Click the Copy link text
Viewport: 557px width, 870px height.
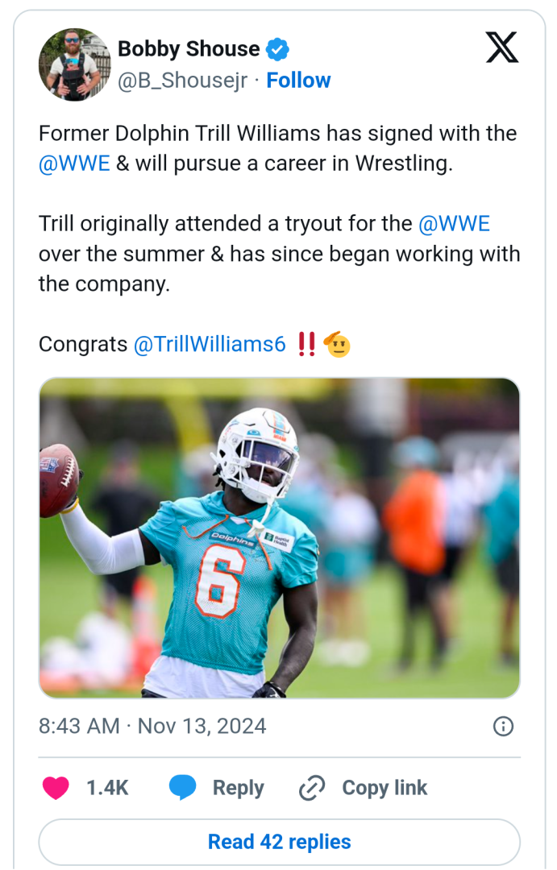384,788
